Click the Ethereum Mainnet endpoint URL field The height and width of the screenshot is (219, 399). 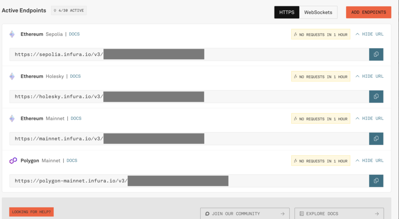click(189, 139)
